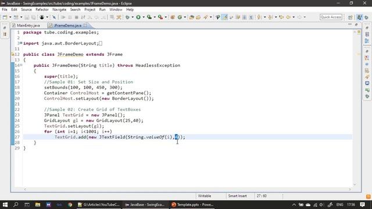Click the New file toolbar icon
Screen dimensions: 372x209
[5, 17]
